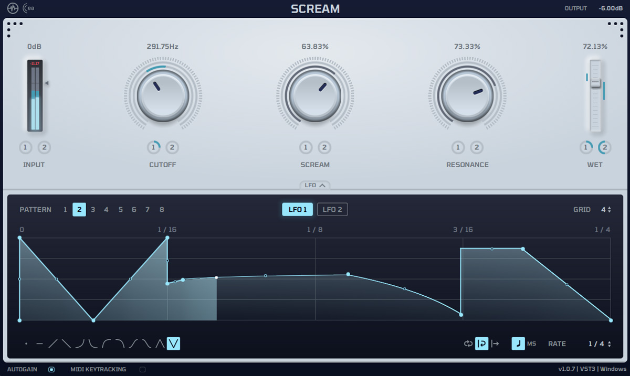Image resolution: width=630 pixels, height=376 pixels.
Task: Select pattern 5
Action: [x=120, y=209]
